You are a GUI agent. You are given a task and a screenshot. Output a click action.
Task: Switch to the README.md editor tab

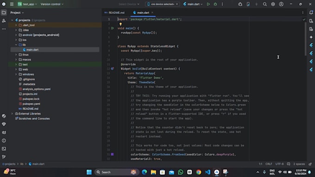click(114, 12)
